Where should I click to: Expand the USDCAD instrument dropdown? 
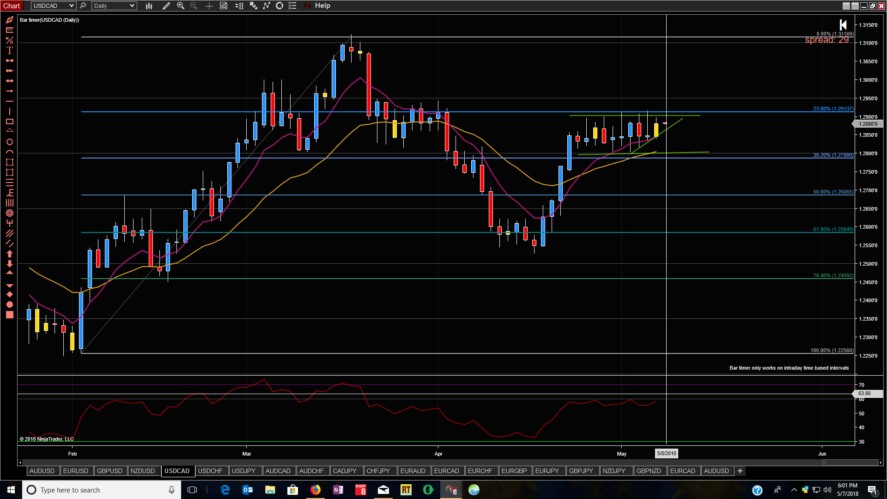(71, 6)
